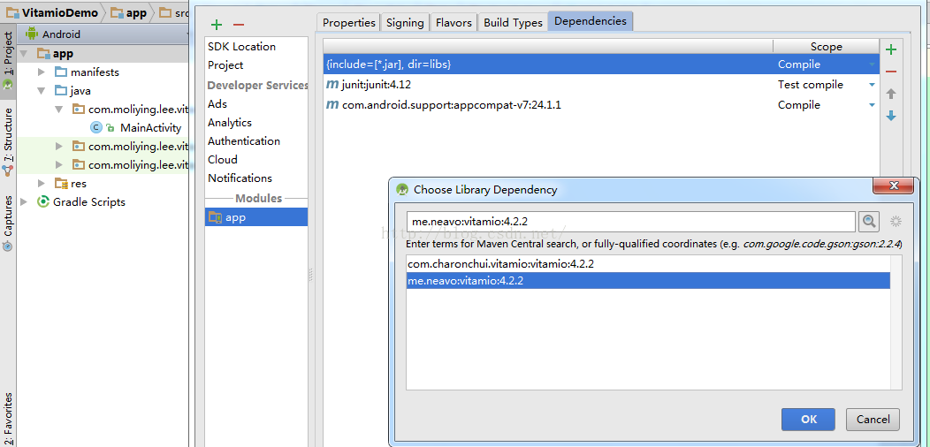Select Project in settings sidebar
Image resolution: width=930 pixels, height=447 pixels.
pos(225,65)
